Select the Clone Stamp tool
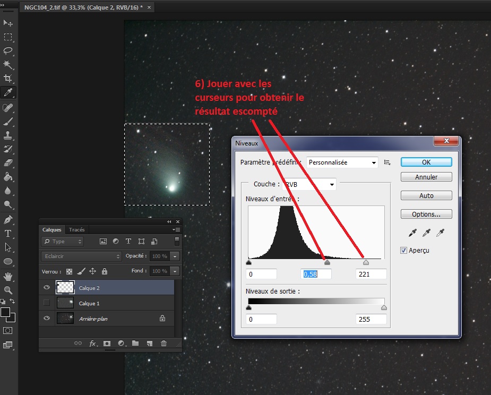Viewport: 491px width, 395px height. [x=8, y=135]
